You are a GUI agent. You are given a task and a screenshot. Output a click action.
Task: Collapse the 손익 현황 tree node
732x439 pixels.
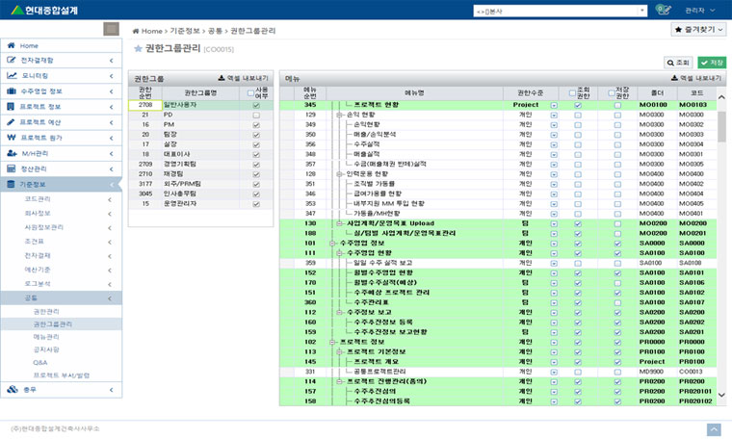[339, 115]
